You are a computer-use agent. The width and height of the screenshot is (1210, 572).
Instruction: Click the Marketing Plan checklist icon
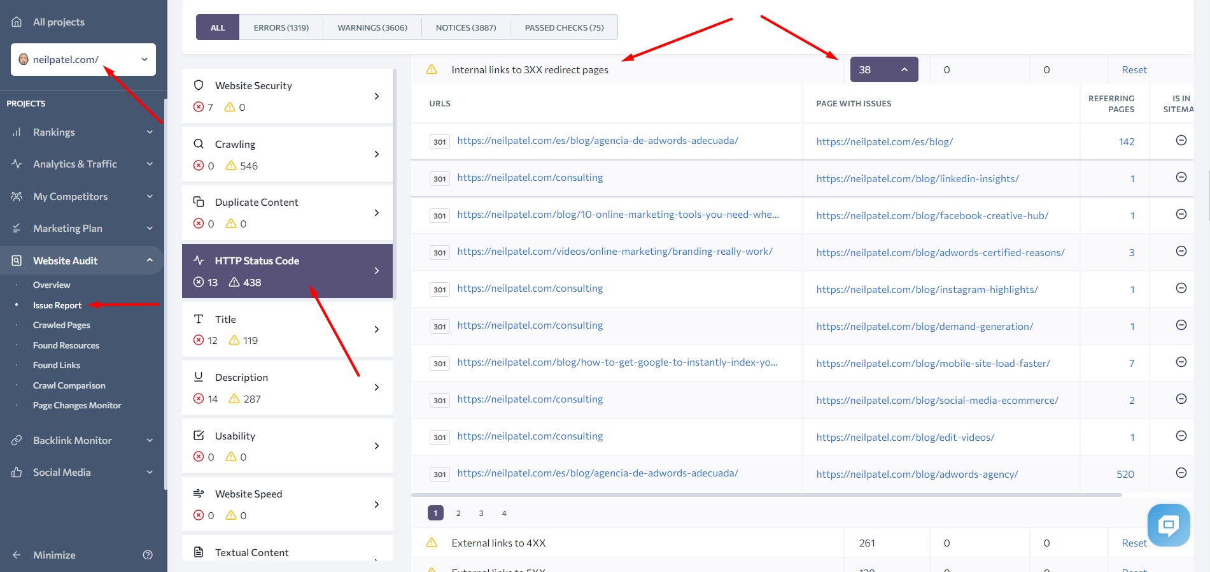(17, 228)
